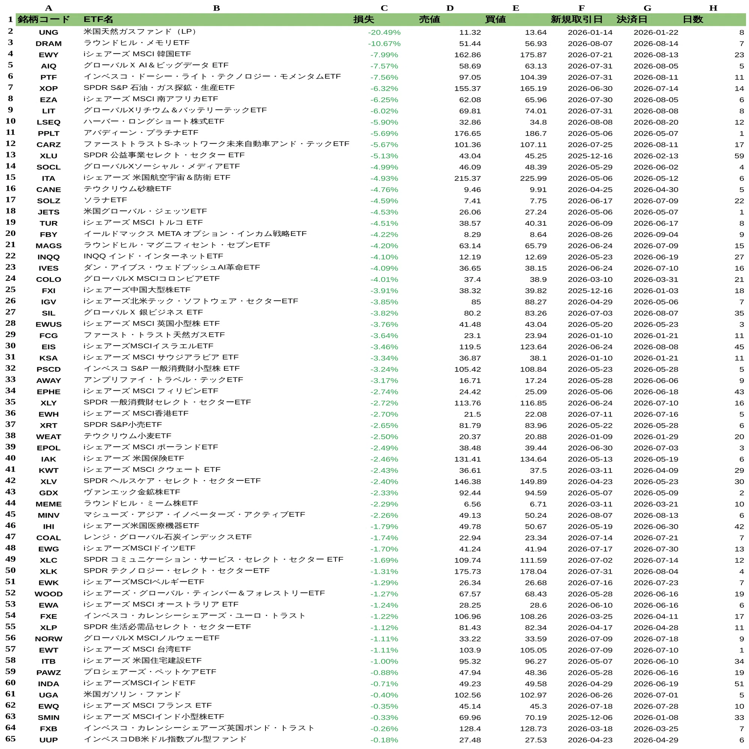Click row number 10 header

(10, 121)
